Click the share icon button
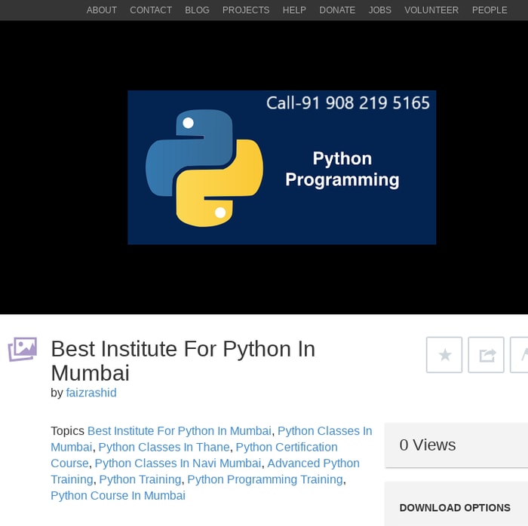 point(486,354)
